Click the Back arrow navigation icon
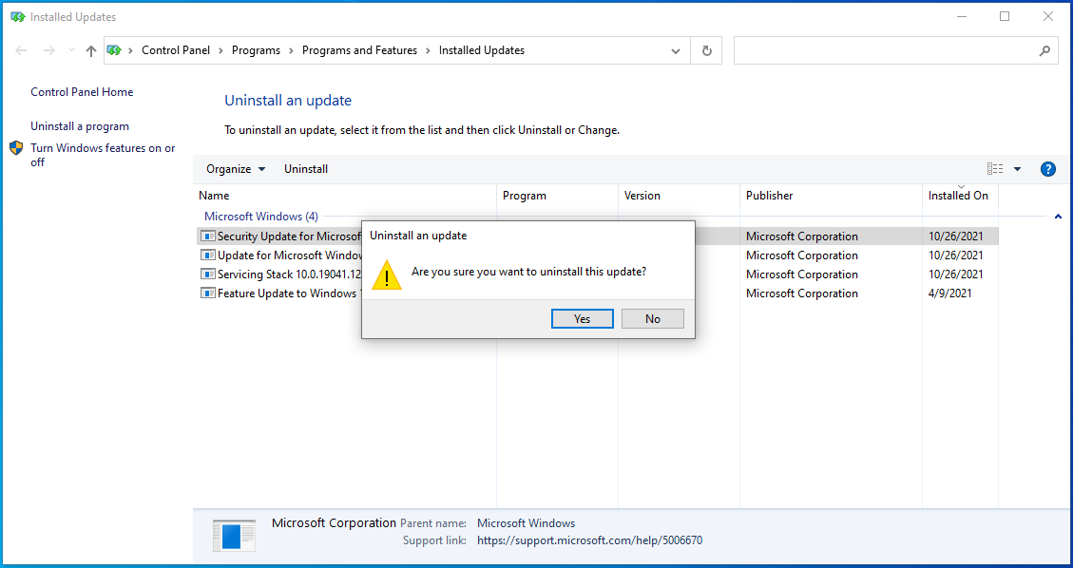The height and width of the screenshot is (568, 1073). point(20,49)
